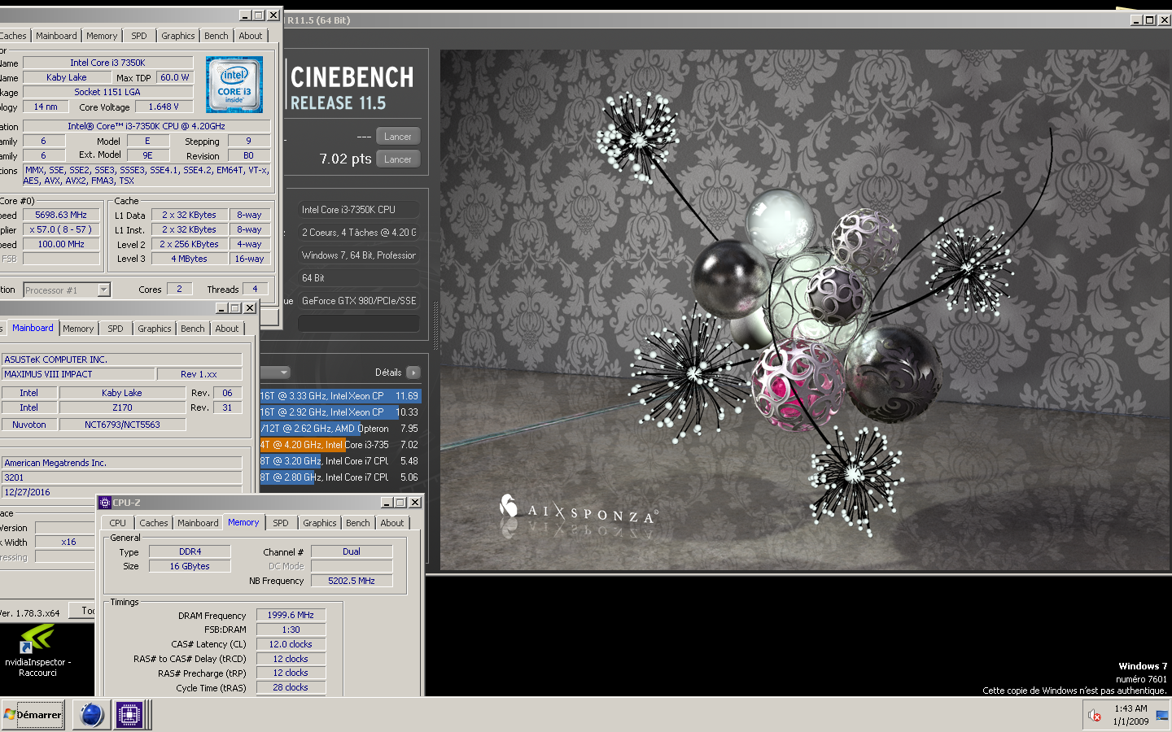Switch to Graphics tab in the top CPU-Z window
1172x732 pixels.
177,36
